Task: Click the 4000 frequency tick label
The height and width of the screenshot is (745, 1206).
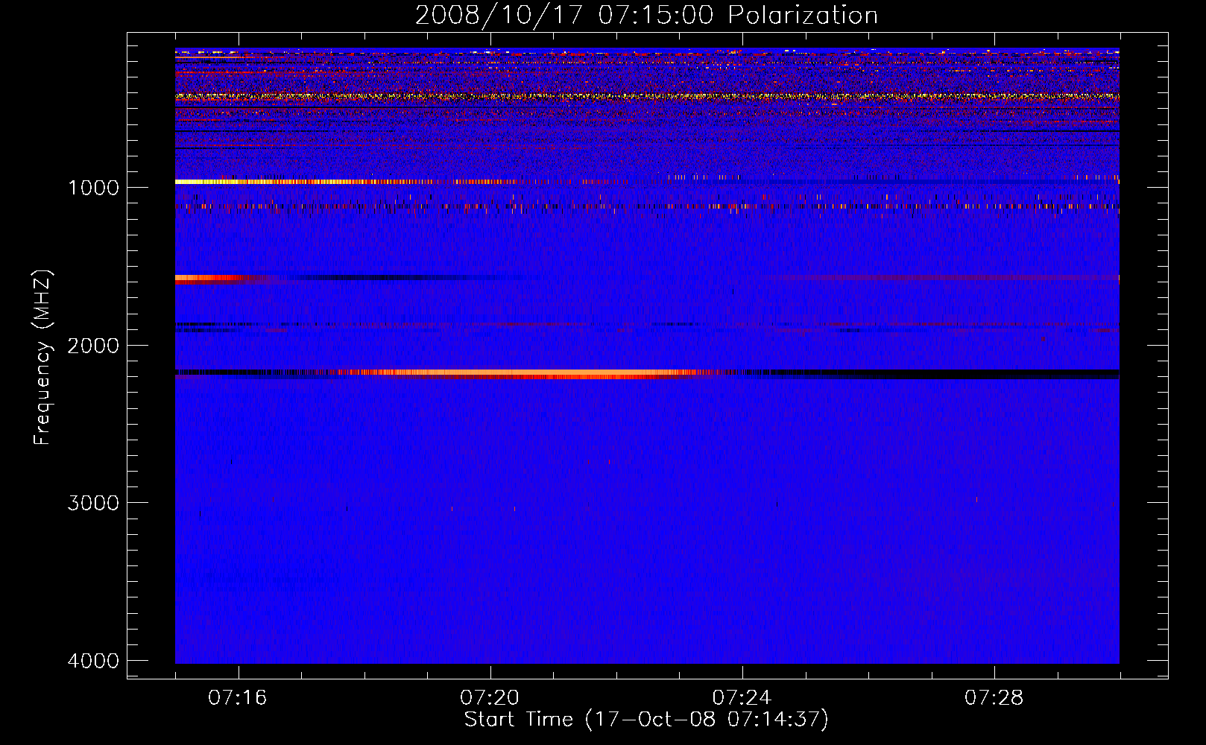Action: (x=93, y=661)
